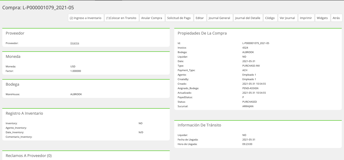
Task: Click the Creado timestamp value
Action: [254, 84]
